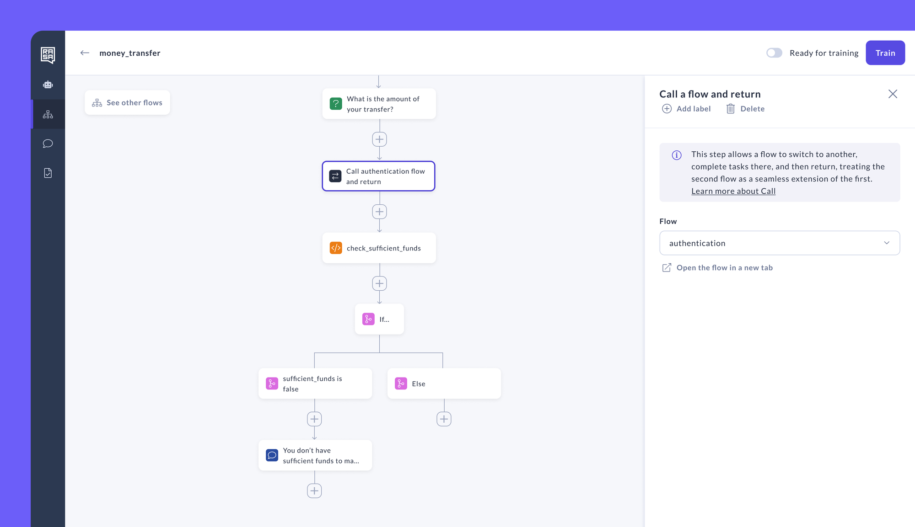Toggle Ready for training switch
The width and height of the screenshot is (915, 527).
[x=774, y=53]
